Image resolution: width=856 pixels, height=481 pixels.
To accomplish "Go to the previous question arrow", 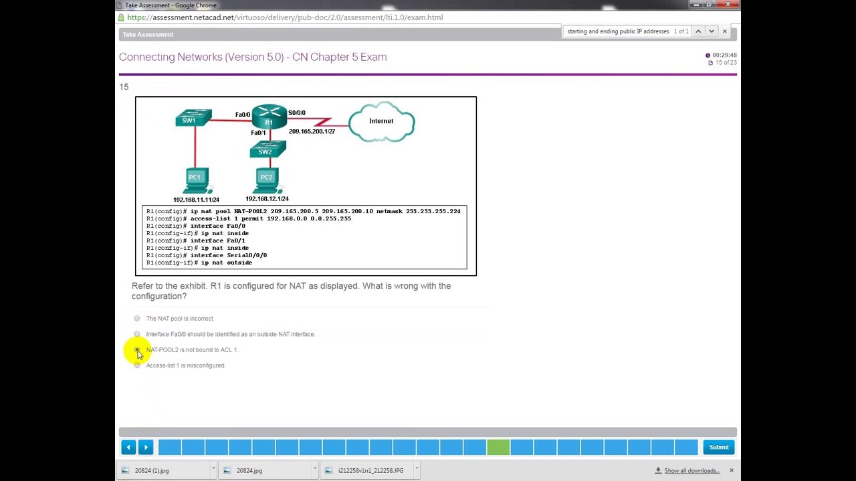I will coord(128,447).
